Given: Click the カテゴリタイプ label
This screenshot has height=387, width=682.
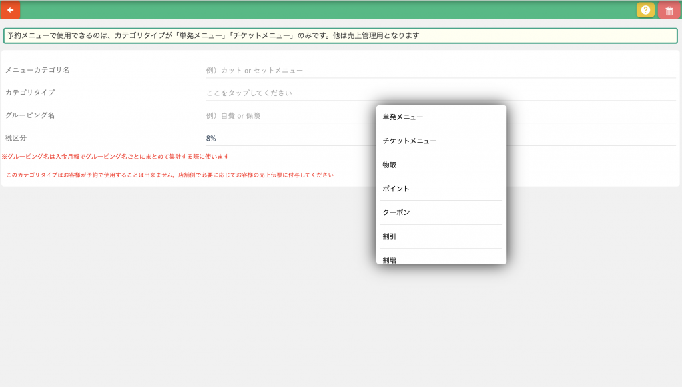Looking at the screenshot, I should tap(30, 93).
